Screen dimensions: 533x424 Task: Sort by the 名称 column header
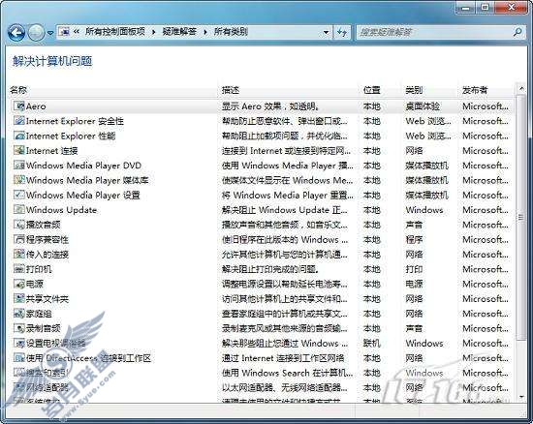pos(18,90)
